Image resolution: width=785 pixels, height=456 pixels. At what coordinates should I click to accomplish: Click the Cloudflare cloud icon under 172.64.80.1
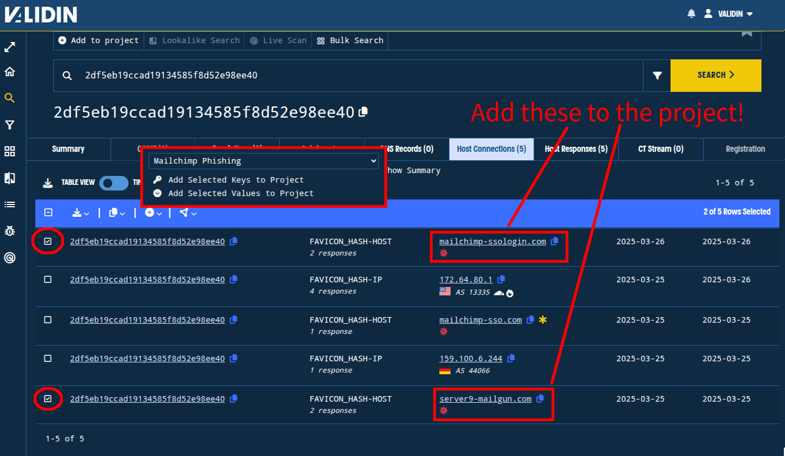[498, 292]
